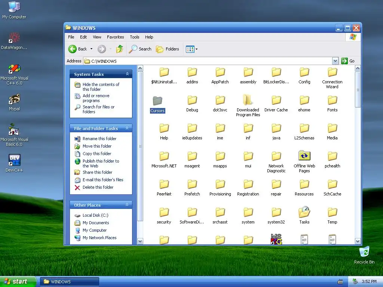Select the AppPatch folder
383x287 pixels.
point(220,75)
